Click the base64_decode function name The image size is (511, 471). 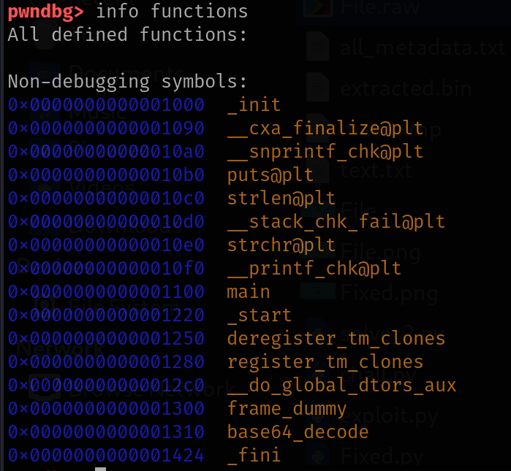[x=298, y=432]
